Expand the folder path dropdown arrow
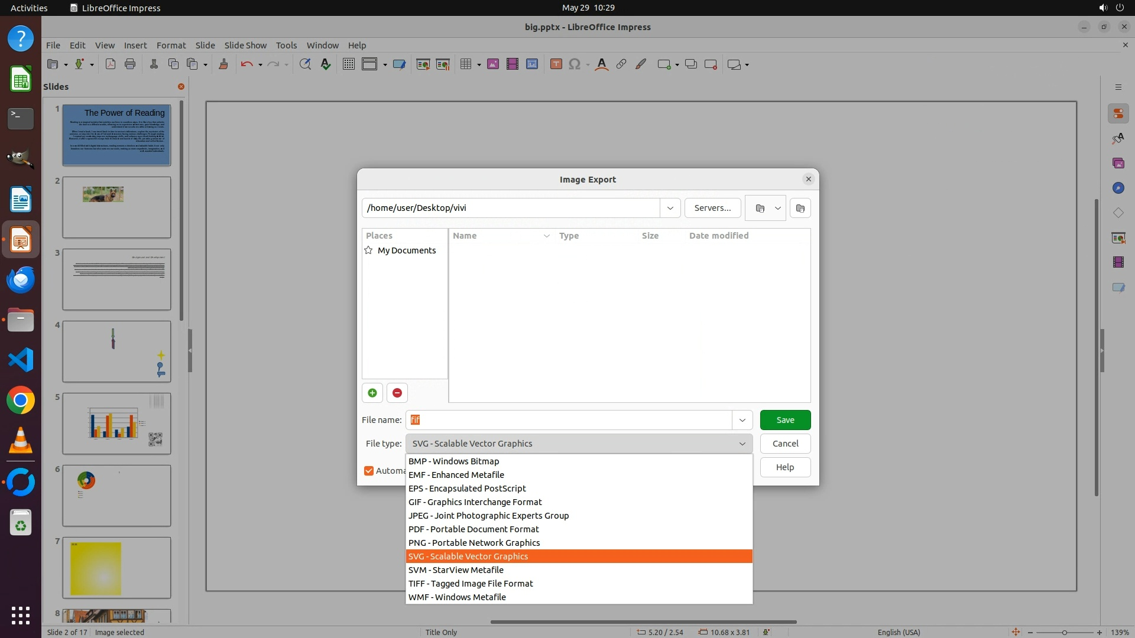The image size is (1135, 638). point(670,208)
